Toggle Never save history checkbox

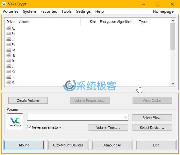point(29,127)
